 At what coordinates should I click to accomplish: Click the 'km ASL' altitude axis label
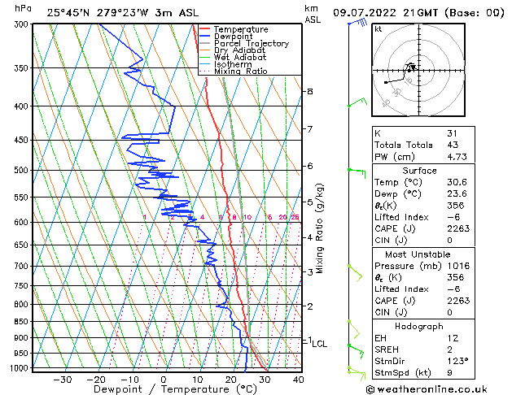tap(313, 14)
